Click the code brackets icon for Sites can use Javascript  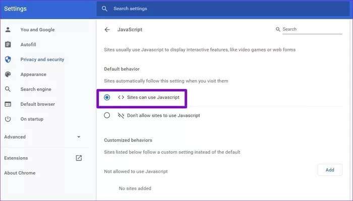[x=121, y=97]
